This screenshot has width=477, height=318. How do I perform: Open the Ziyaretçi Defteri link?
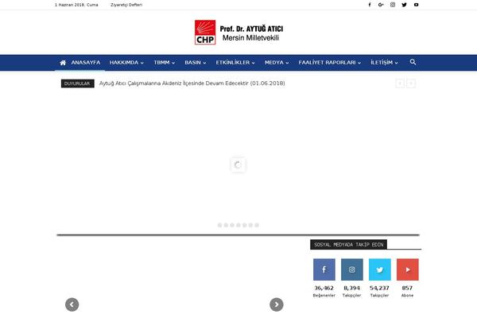126,5
